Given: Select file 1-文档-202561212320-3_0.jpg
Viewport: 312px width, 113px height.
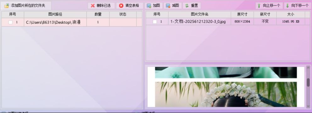Looking at the screenshot, I should tap(200, 22).
